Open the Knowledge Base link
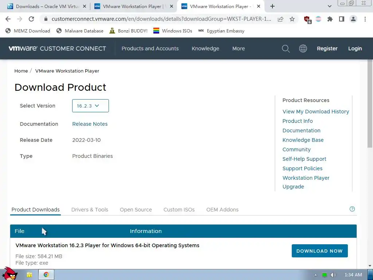This screenshot has height=280, width=373. pyautogui.click(x=303, y=140)
